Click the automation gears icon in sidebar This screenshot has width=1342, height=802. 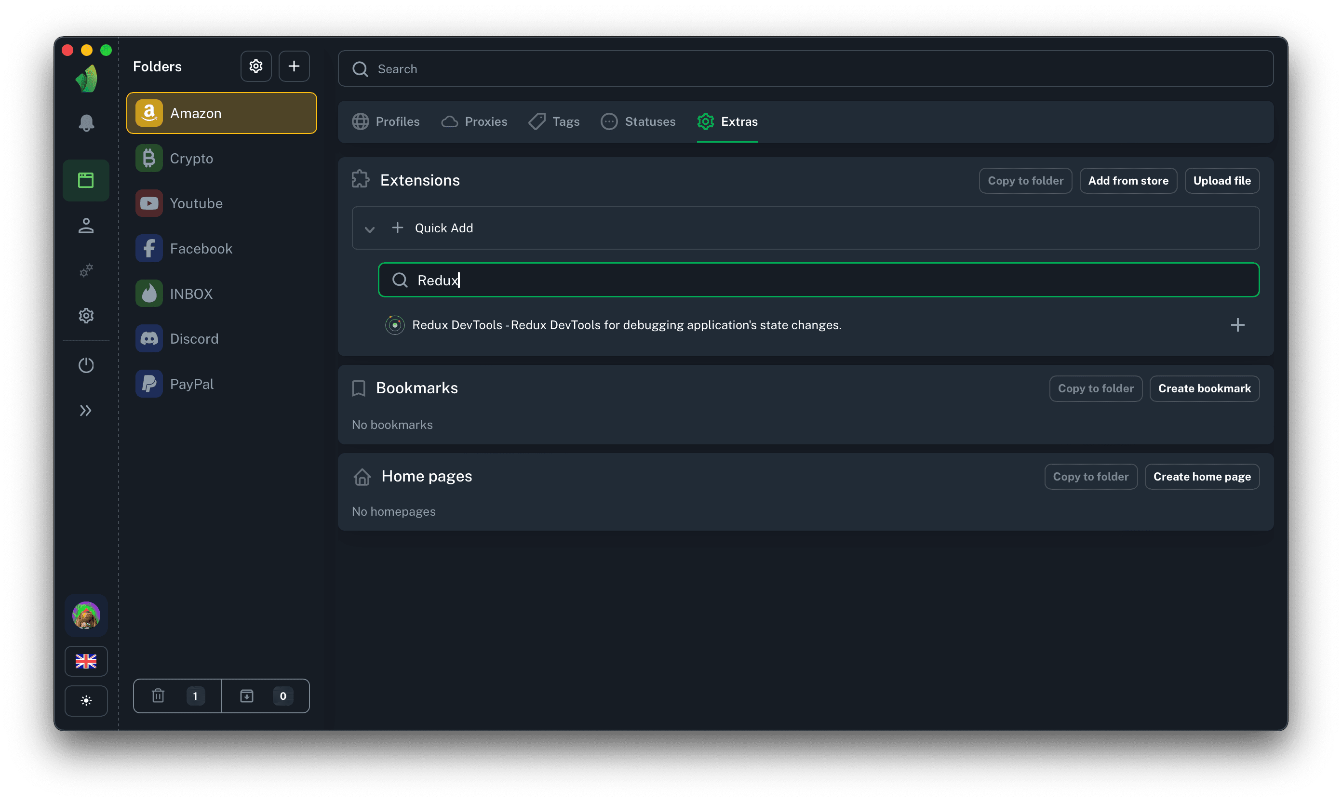point(86,270)
